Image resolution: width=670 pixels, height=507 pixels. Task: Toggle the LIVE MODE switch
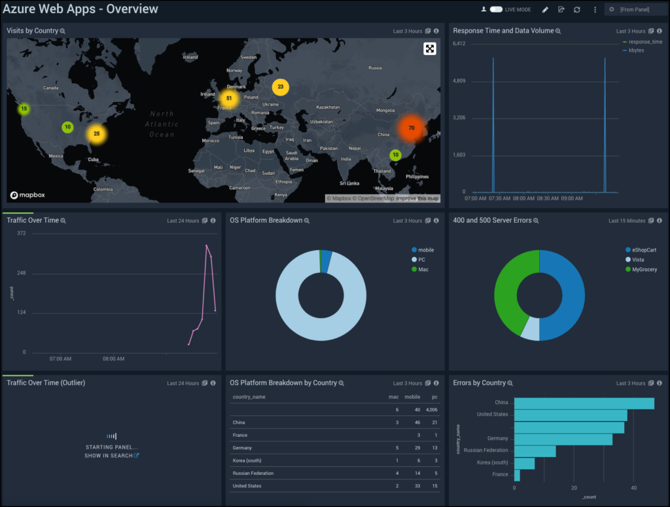(496, 9)
